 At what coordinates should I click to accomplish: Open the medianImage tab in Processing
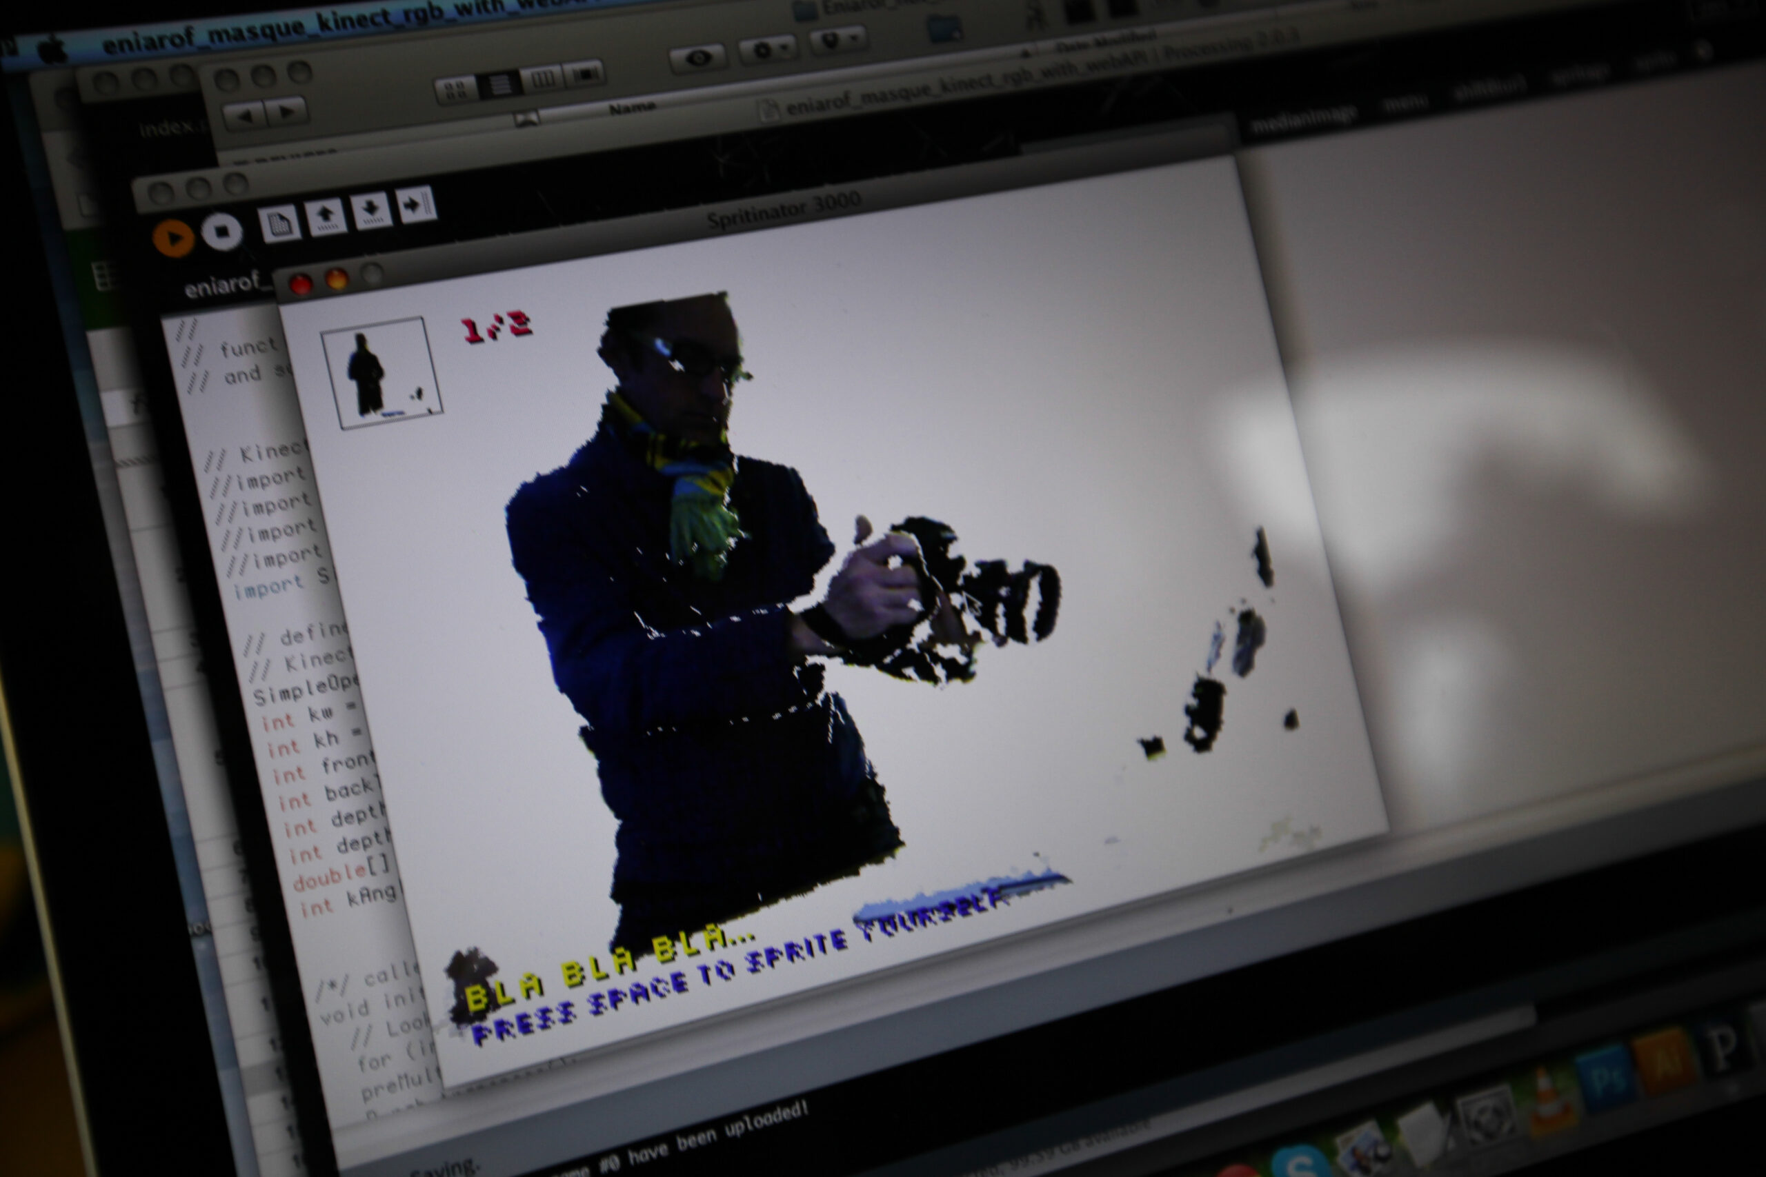1304,119
